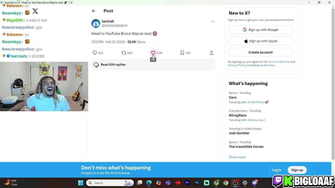Launch Microsoft Edge from the taskbar
Viewport: 335px width, 188px height.
(149, 183)
